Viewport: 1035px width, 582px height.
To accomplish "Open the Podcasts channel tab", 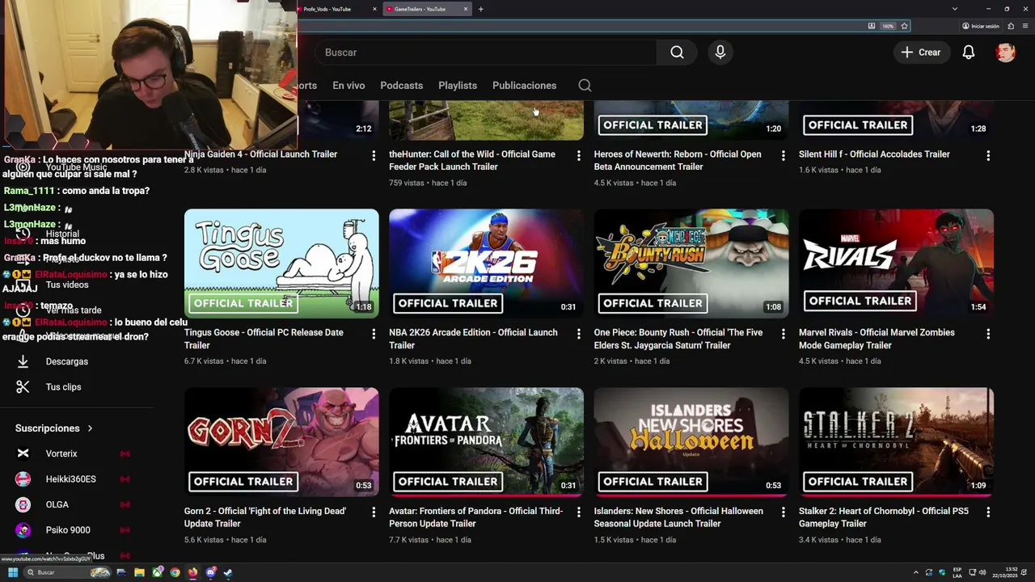I will click(401, 86).
